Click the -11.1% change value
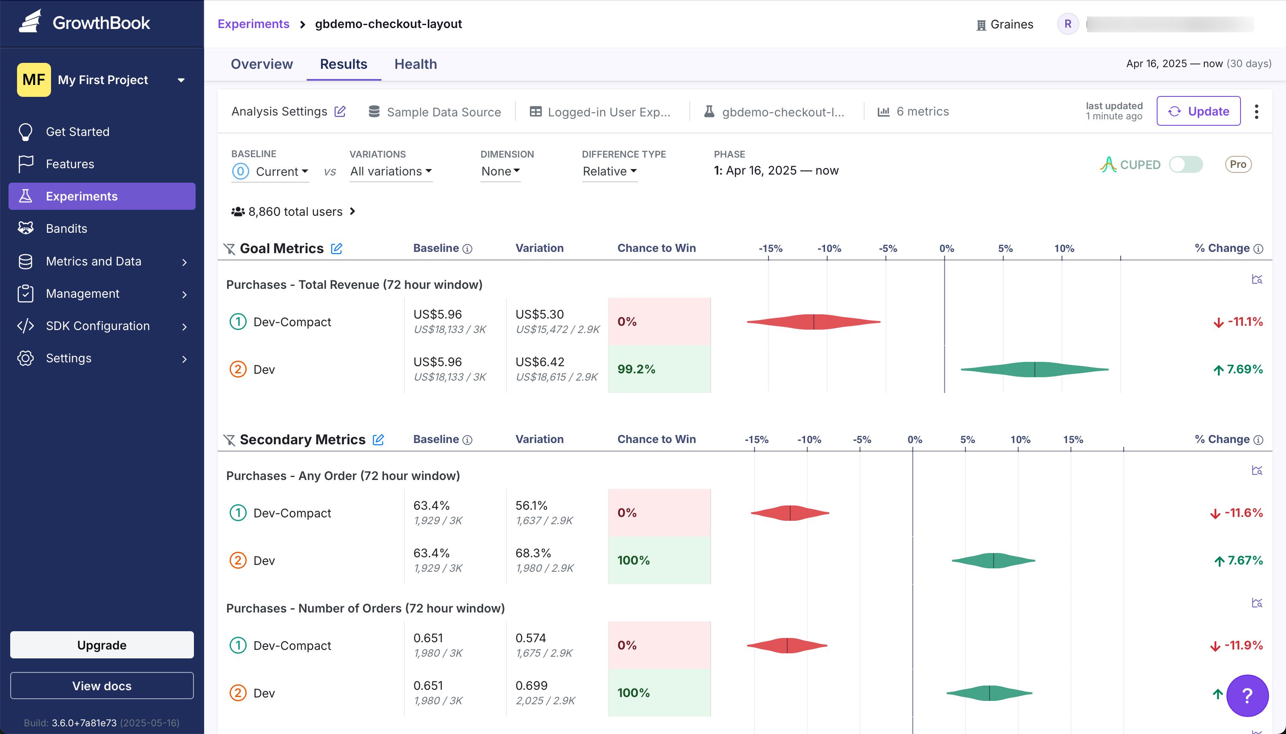The width and height of the screenshot is (1286, 734). [1238, 322]
